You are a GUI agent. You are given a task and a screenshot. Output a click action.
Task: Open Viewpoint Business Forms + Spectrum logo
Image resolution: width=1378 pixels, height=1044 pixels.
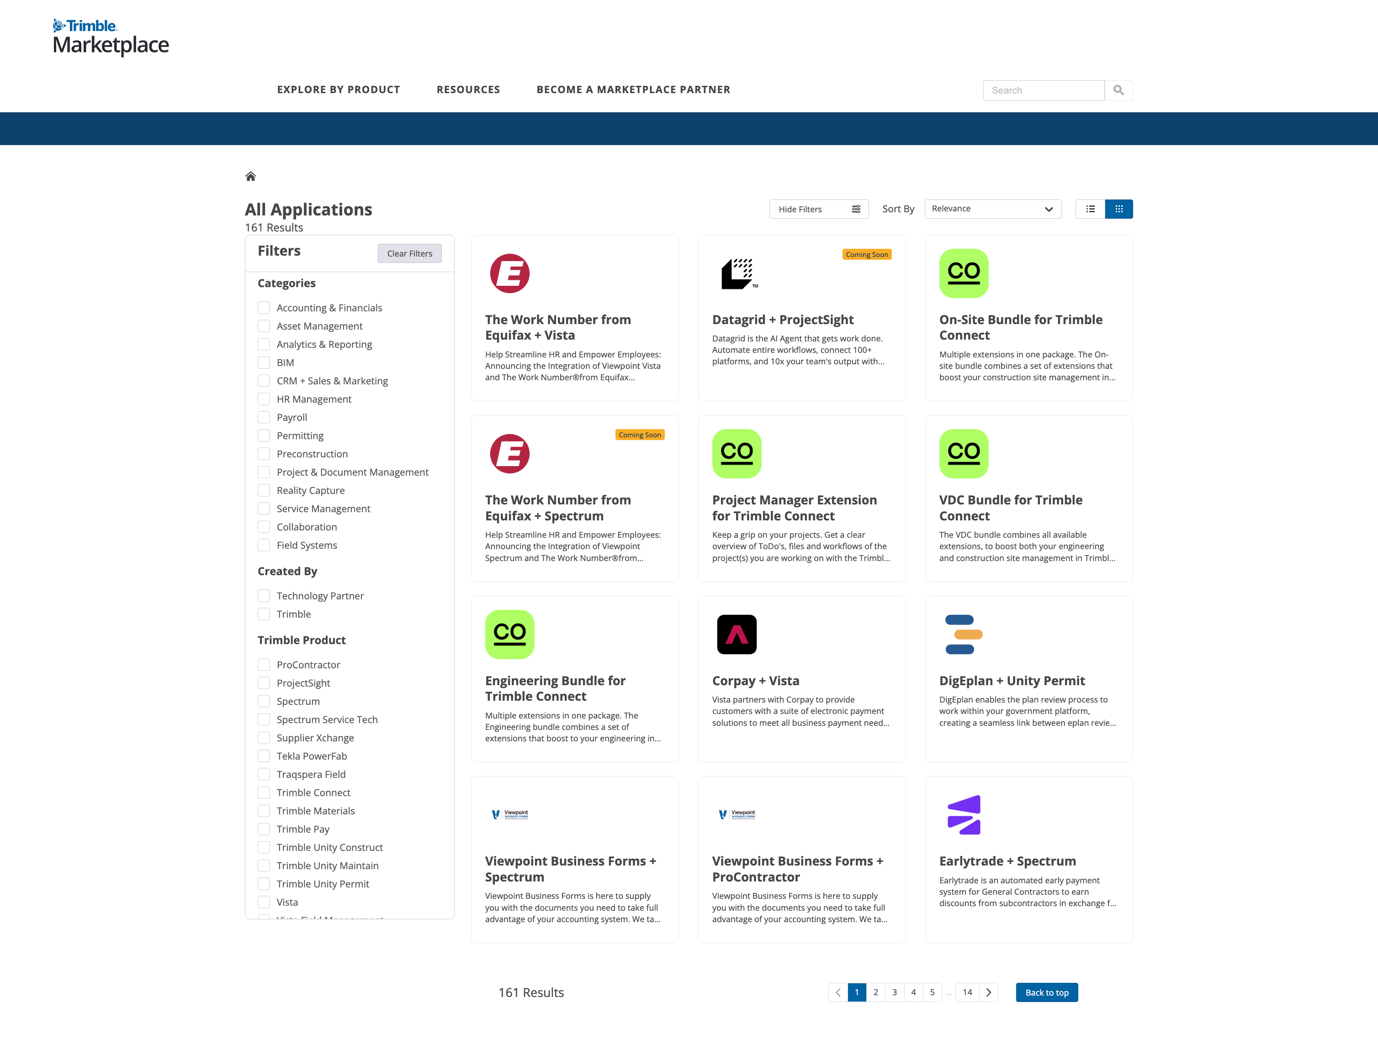click(x=509, y=814)
